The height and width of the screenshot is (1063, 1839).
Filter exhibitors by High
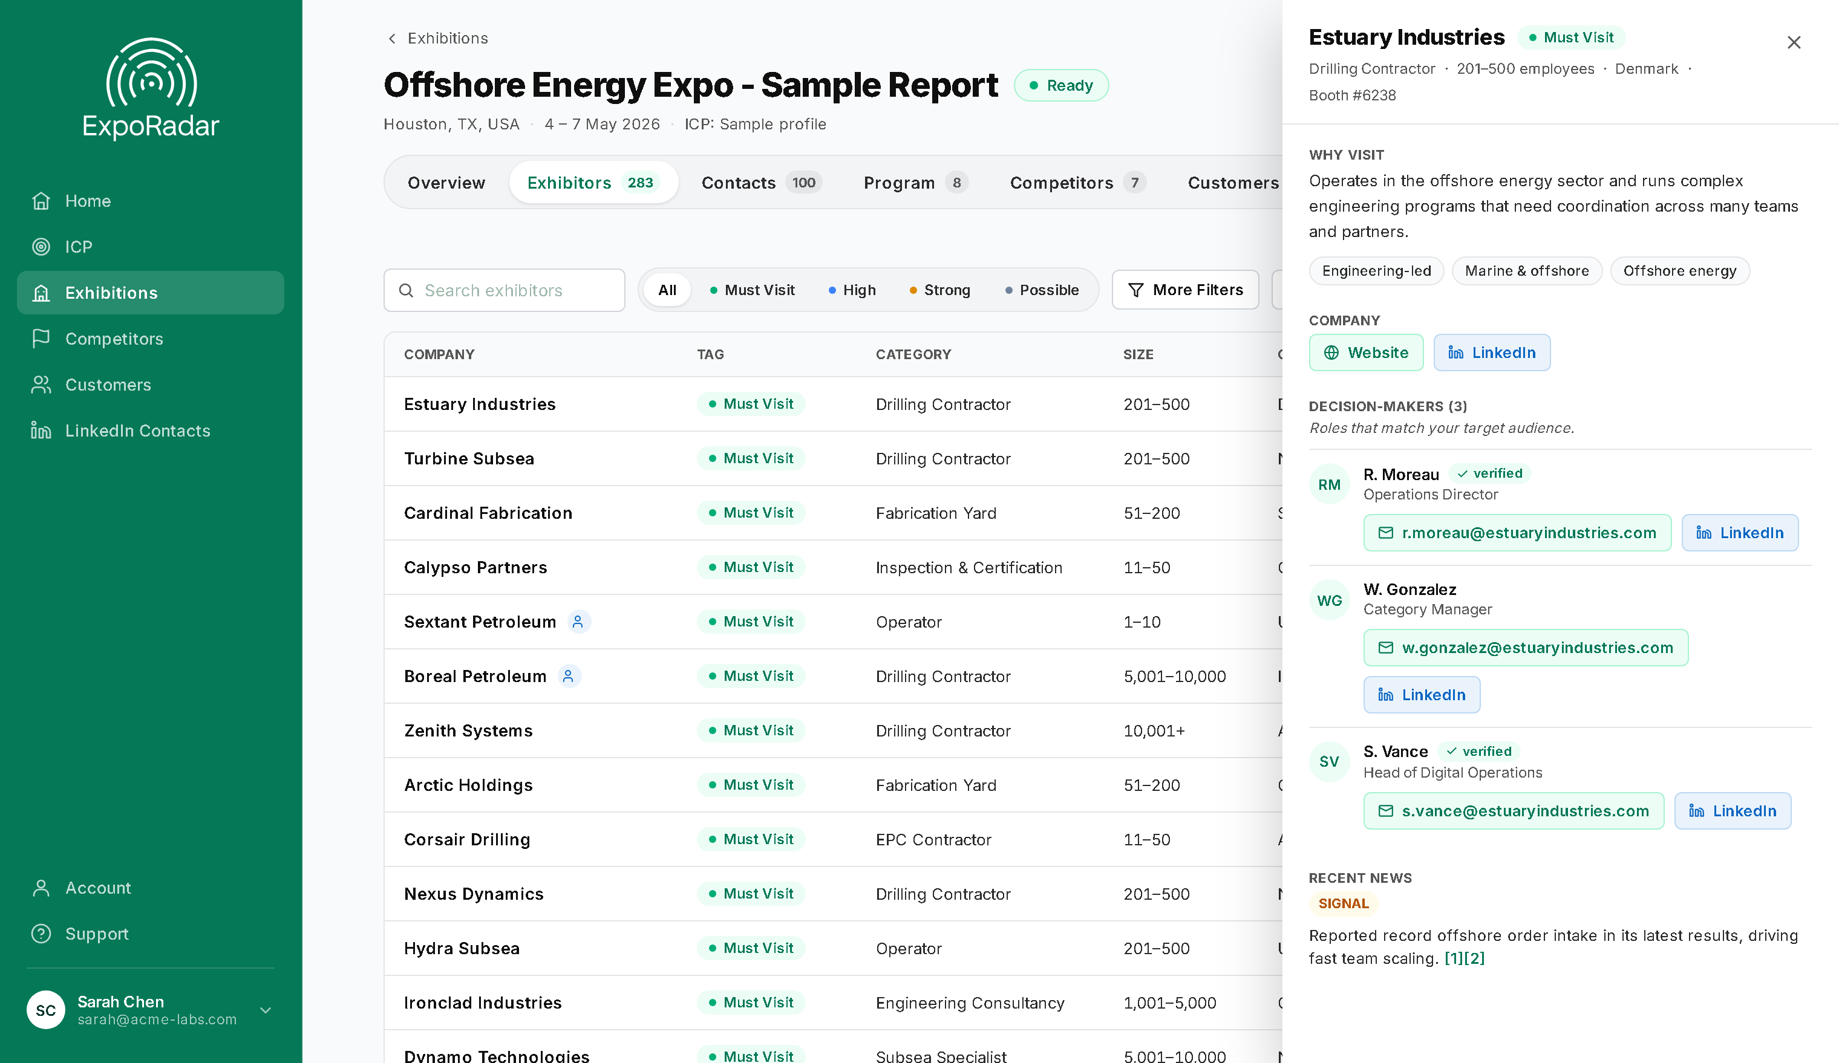point(852,290)
